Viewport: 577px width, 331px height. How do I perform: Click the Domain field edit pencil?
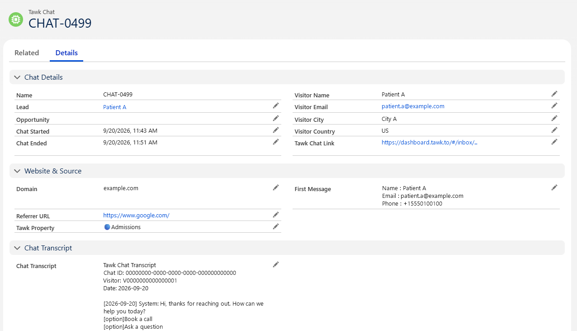click(x=276, y=187)
